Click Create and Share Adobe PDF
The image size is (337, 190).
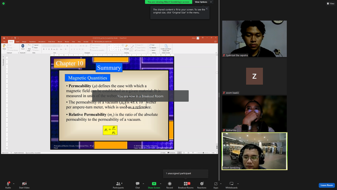pyautogui.click(x=166, y=47)
